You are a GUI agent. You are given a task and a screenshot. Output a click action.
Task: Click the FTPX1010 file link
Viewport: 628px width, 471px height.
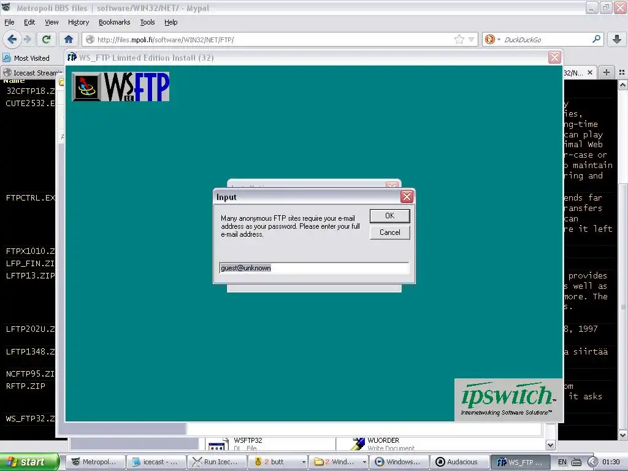tap(31, 251)
